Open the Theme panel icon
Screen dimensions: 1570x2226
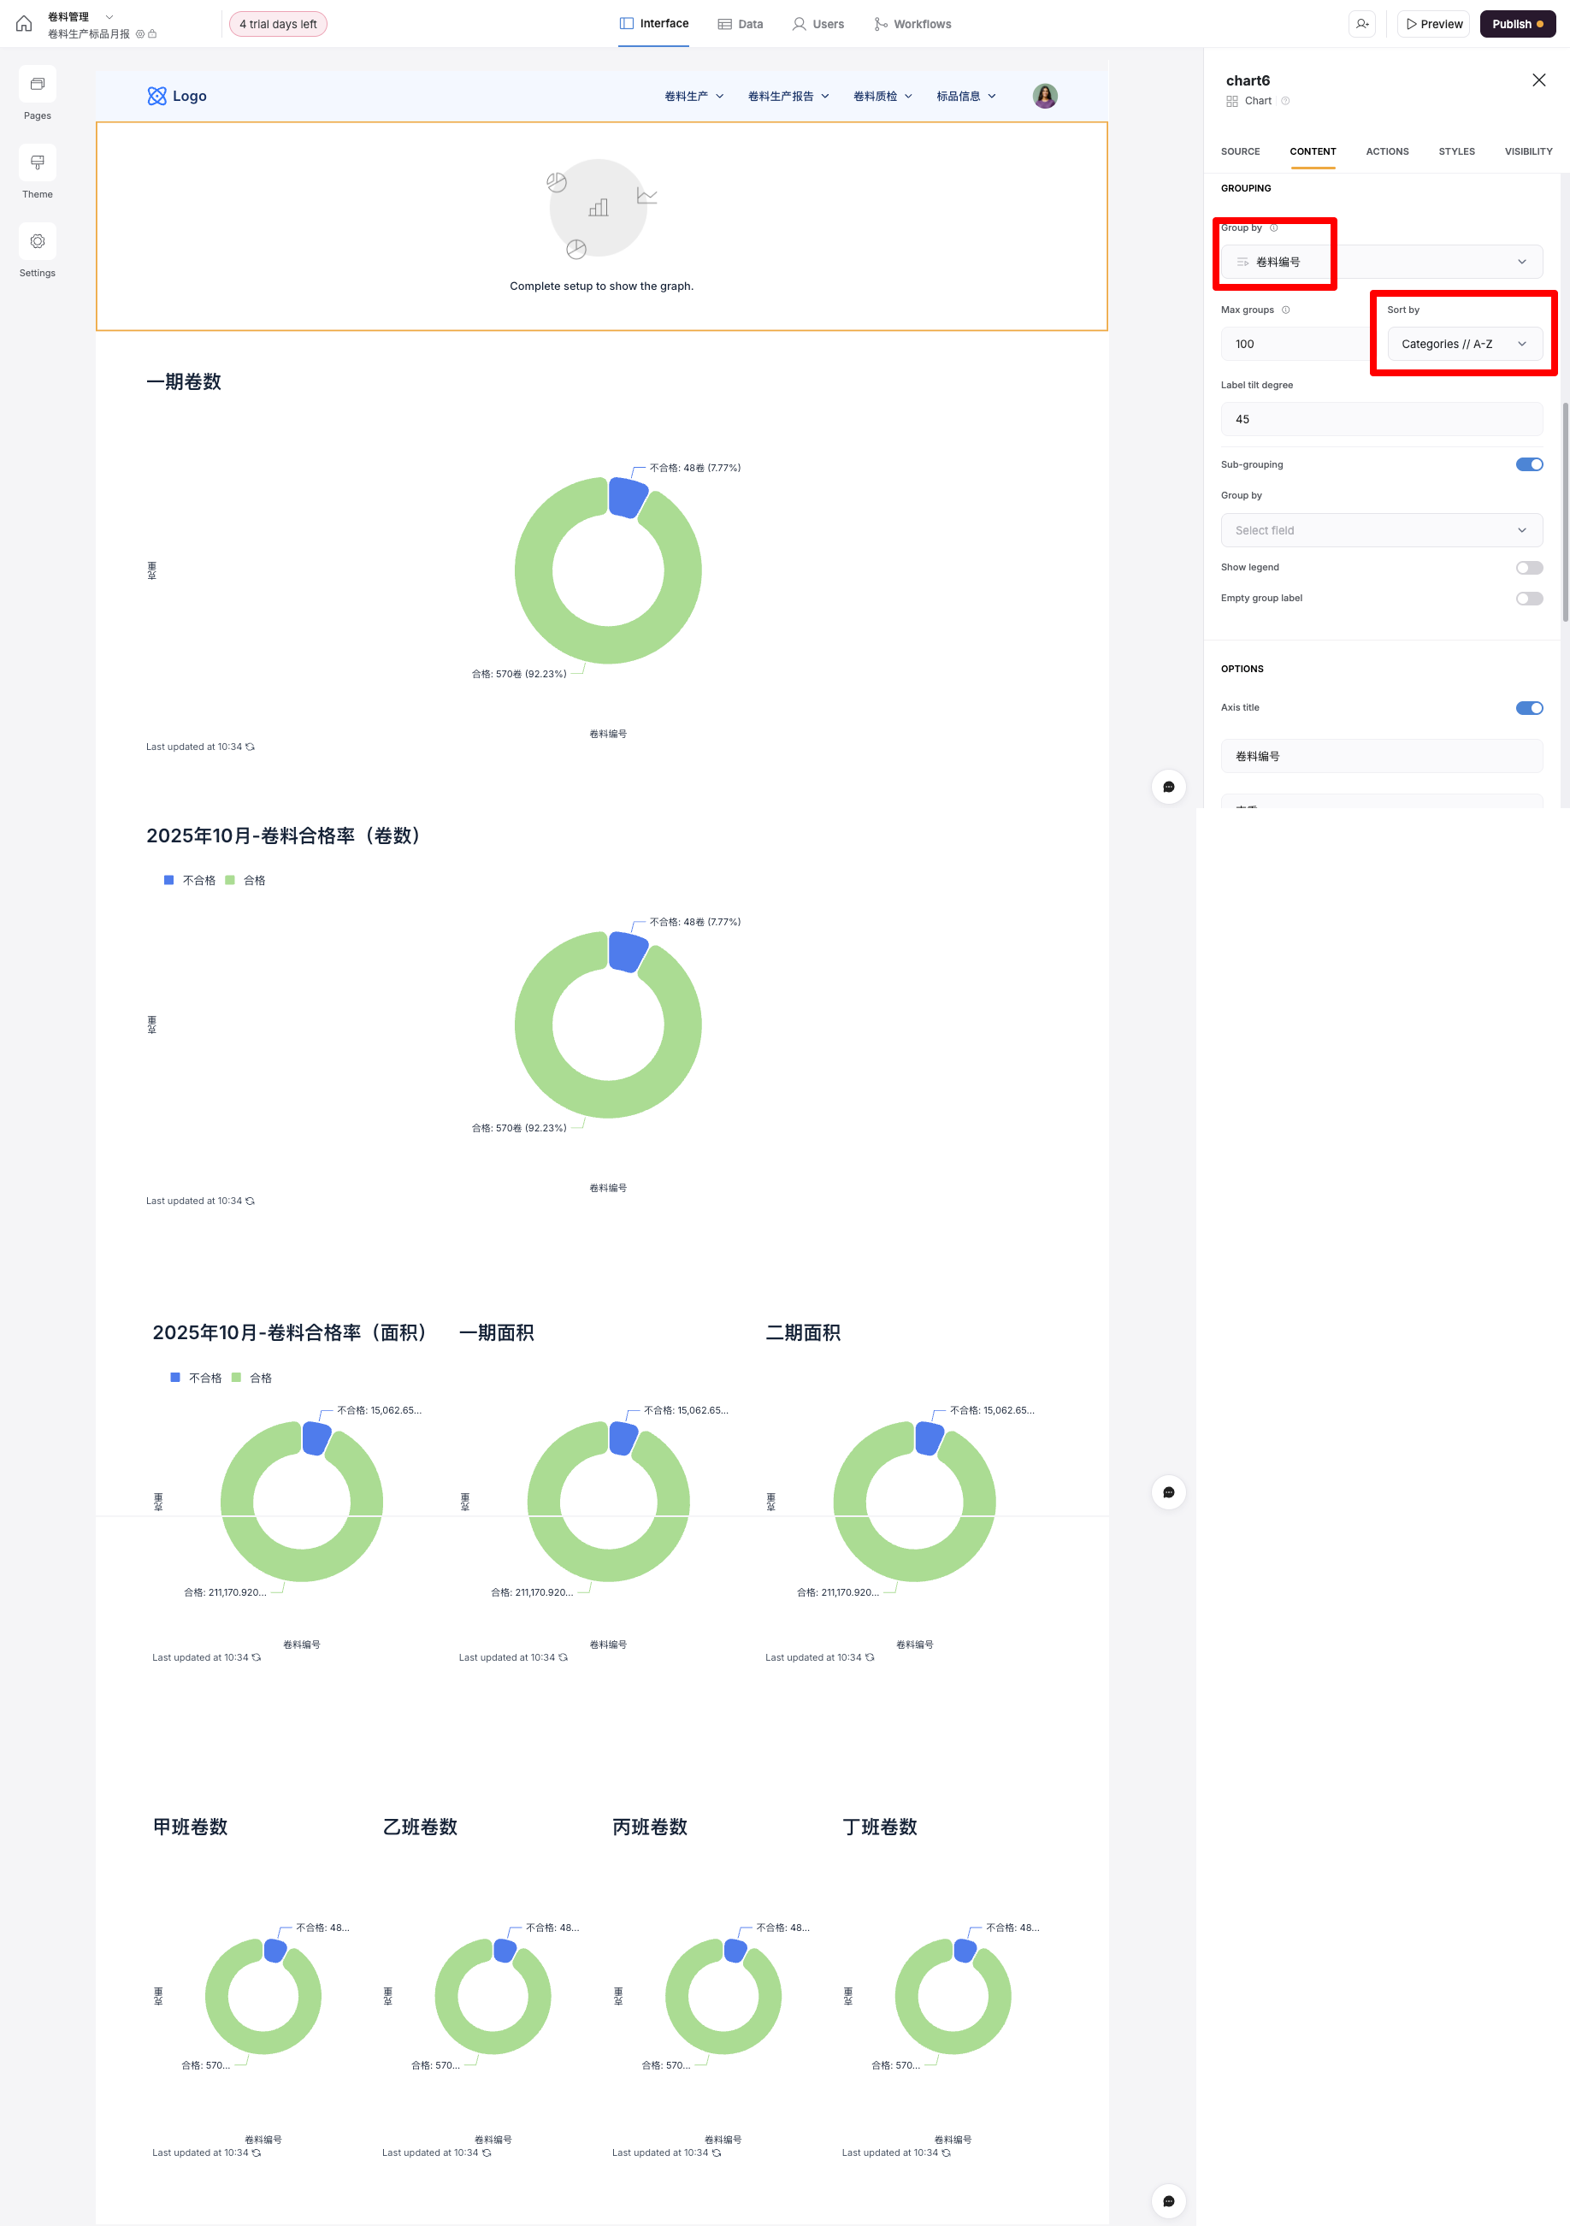pyautogui.click(x=37, y=162)
